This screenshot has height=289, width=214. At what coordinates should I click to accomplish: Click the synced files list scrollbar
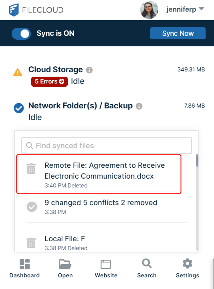[197, 202]
